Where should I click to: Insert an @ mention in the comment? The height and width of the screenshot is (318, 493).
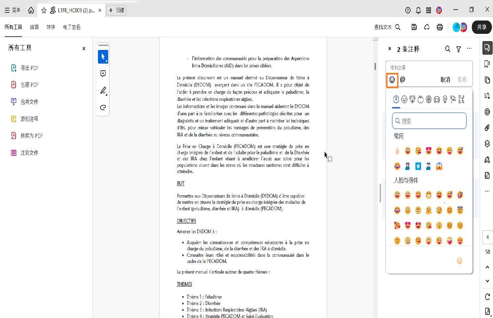(x=403, y=80)
